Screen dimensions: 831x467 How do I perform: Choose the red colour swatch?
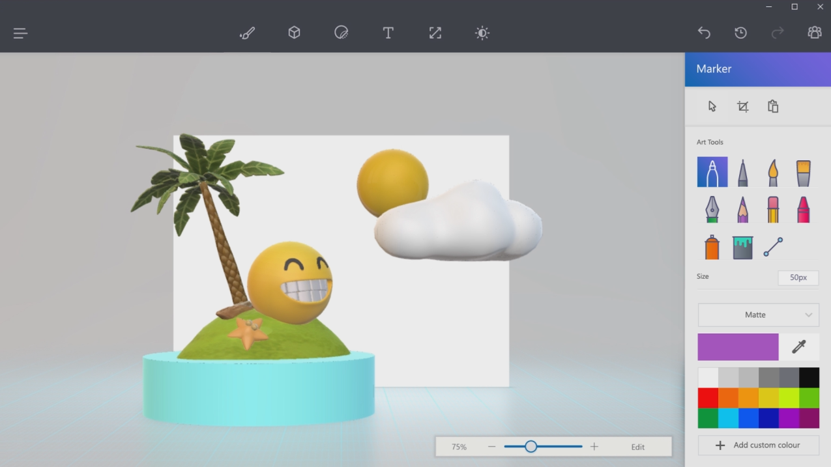pos(708,398)
